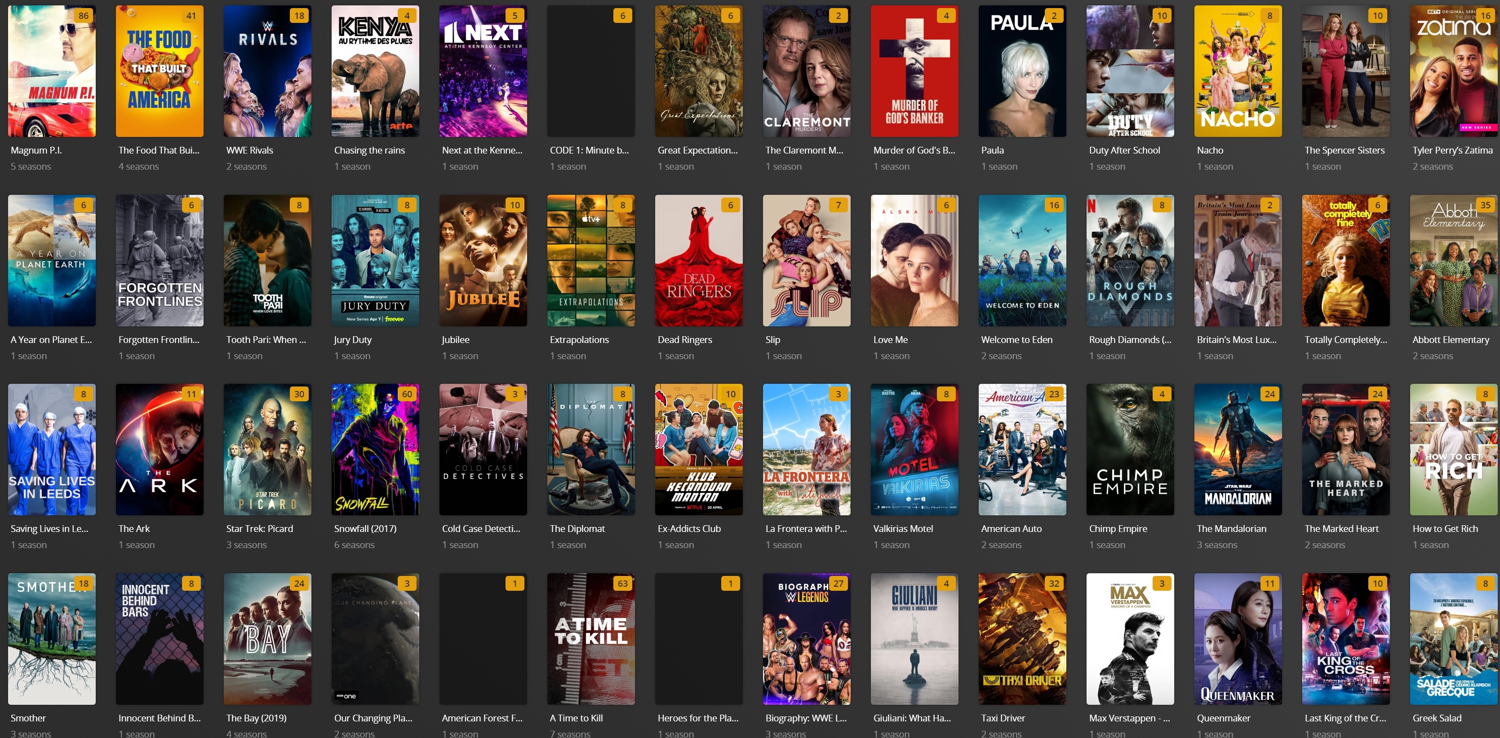1500x738 pixels.
Task: Open the Giuliani poster
Action: (914, 639)
